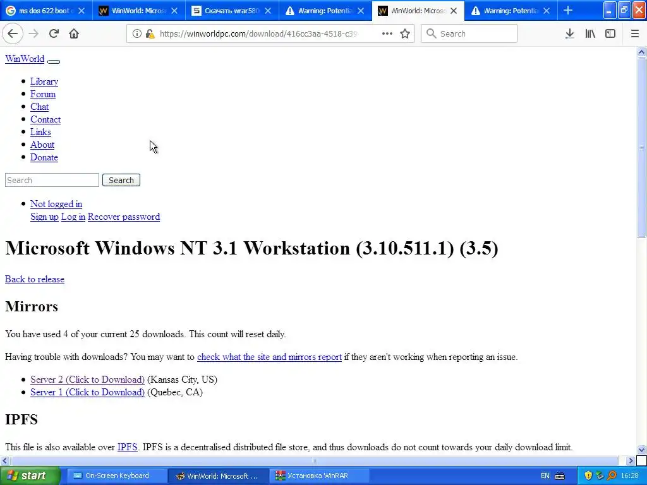Screen dimensions: 647x485
Task: Open a new tab with plus button
Action: click(x=568, y=11)
